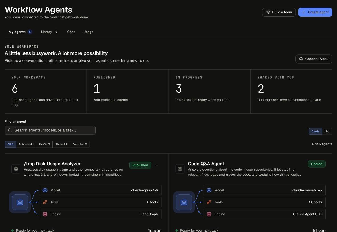Click the Code Q&A Agent description text

pyautogui.click(x=244, y=172)
